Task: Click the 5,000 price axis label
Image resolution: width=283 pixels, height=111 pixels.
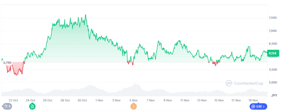Action: pos(273,82)
